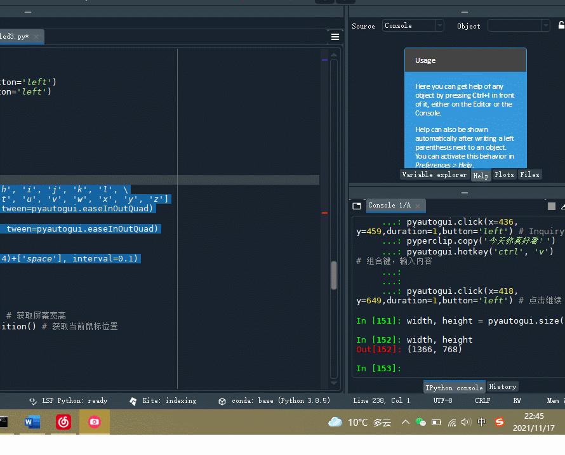Toggle the RW read-write indicator
The width and height of the screenshot is (565, 455).
click(517, 400)
